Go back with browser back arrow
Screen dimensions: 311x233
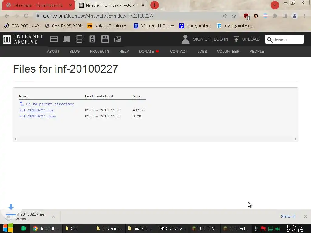click(7, 16)
